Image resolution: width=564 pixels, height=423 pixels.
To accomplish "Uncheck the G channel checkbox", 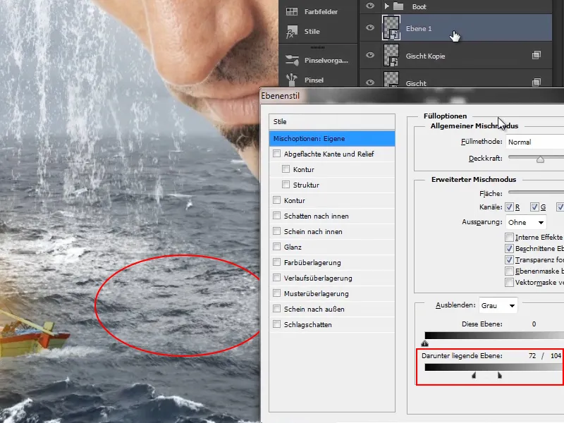I will pyautogui.click(x=534, y=207).
